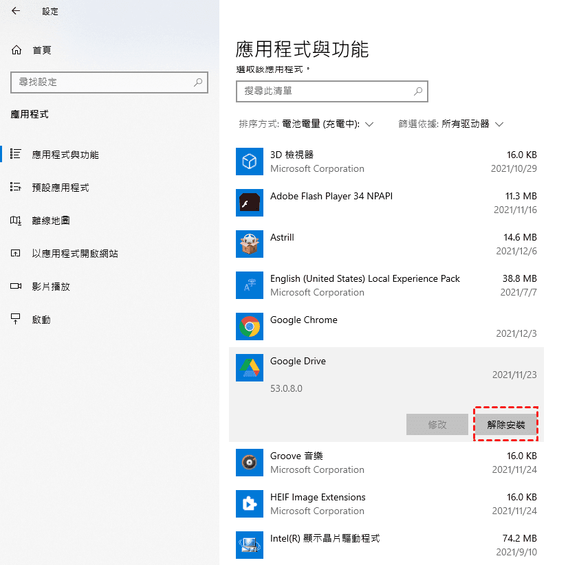Screen dimensions: 568x565
Task: Select English (United States) Local Experience Pack
Action: pyautogui.click(x=365, y=279)
